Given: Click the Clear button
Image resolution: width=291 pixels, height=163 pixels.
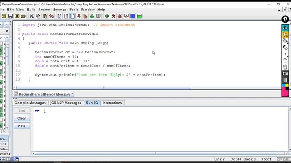Looking at the screenshot, I should tap(22, 118).
